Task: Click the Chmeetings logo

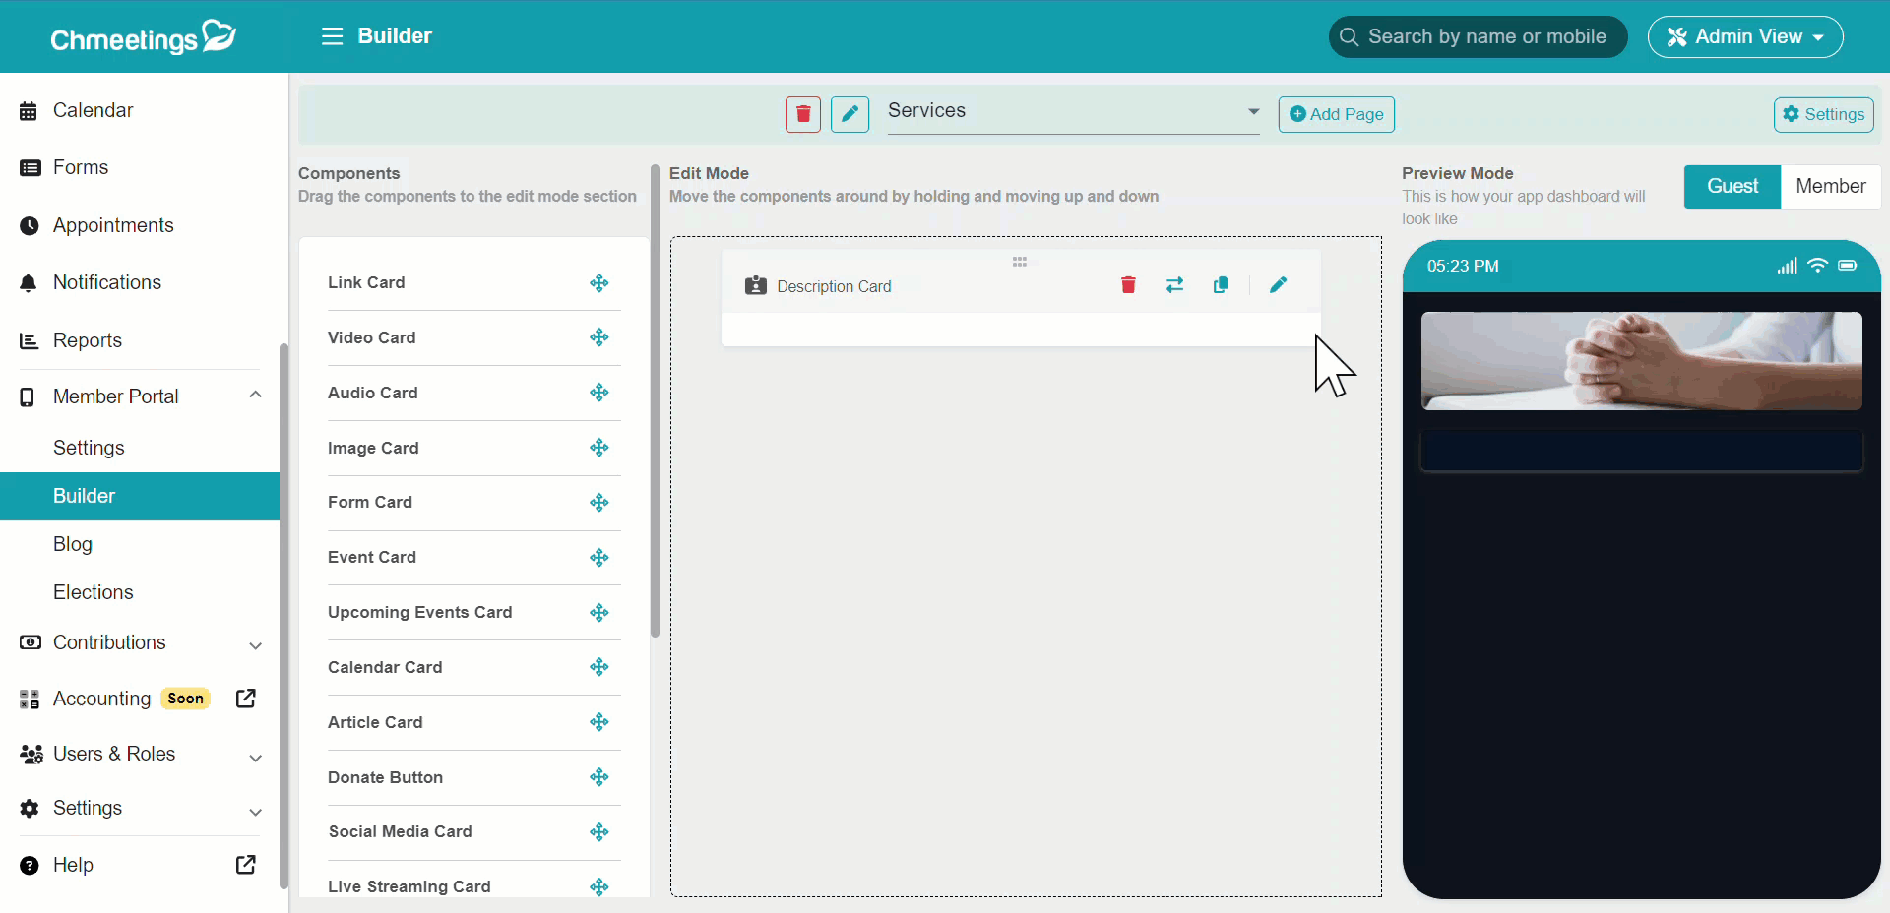Action: pyautogui.click(x=144, y=37)
